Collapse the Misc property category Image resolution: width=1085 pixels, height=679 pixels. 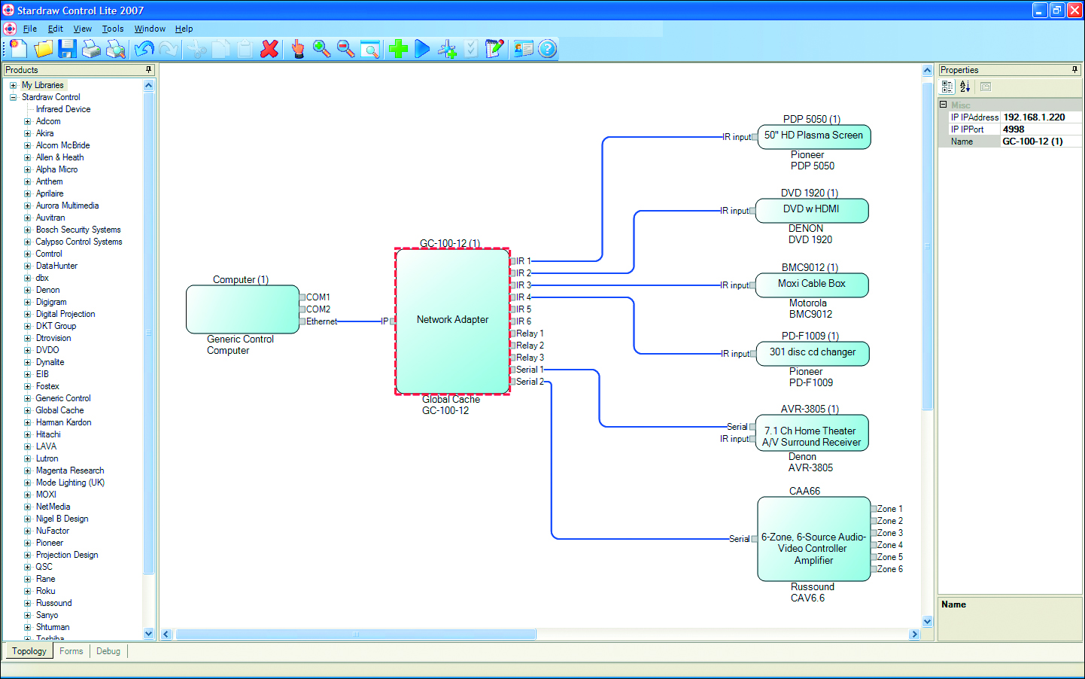(x=944, y=105)
